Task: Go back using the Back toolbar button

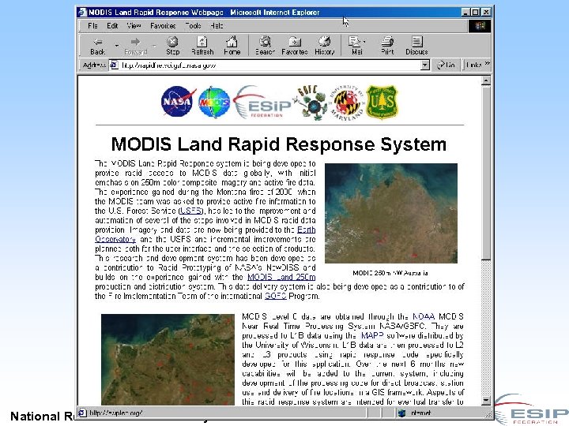Action: click(98, 46)
